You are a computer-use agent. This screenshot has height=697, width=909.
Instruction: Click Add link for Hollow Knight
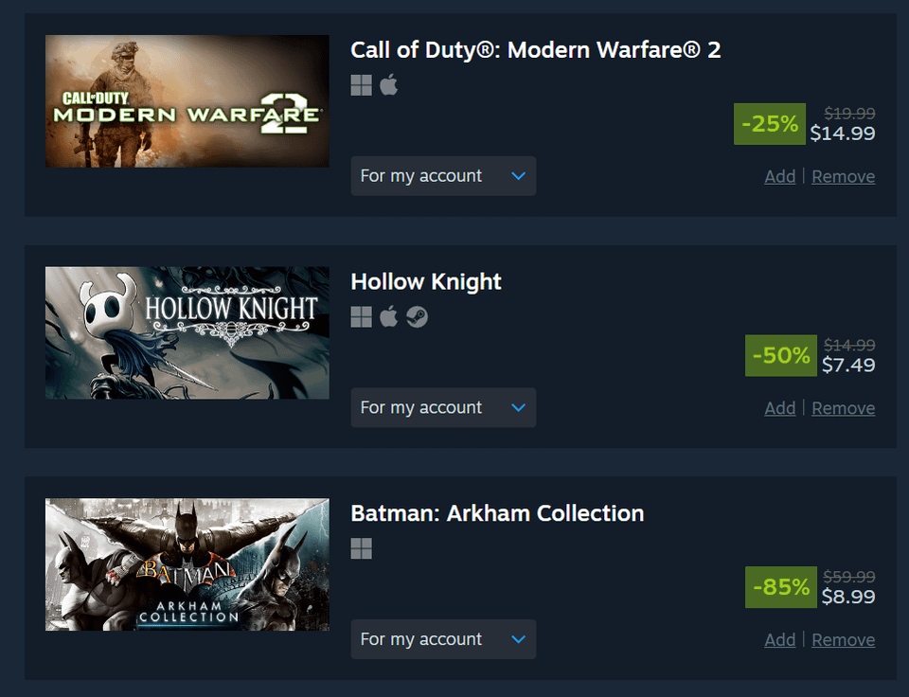pyautogui.click(x=779, y=408)
